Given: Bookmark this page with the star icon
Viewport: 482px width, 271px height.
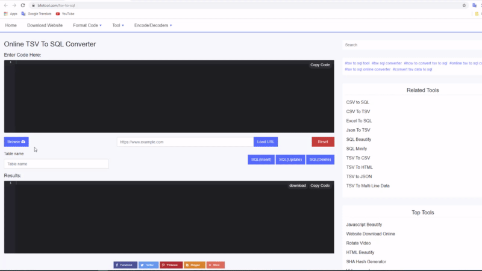Looking at the screenshot, I should [464, 5].
